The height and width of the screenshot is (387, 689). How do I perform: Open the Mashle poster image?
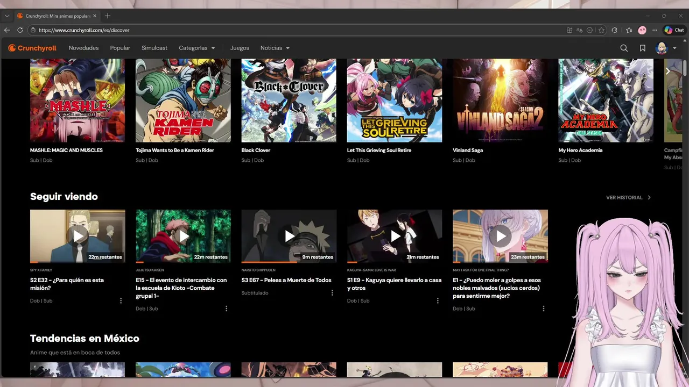pyautogui.click(x=78, y=101)
